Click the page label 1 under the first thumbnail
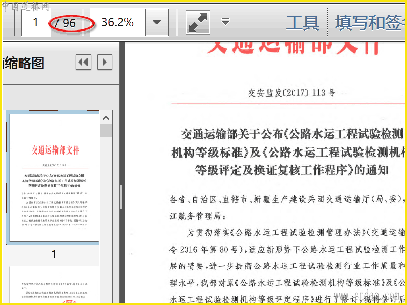407x305 pixels. (54, 254)
